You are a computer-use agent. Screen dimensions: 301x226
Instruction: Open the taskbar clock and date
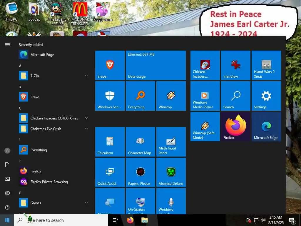(x=276, y=220)
